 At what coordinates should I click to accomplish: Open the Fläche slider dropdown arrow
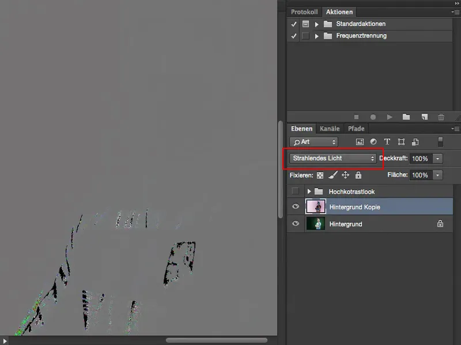tap(437, 175)
